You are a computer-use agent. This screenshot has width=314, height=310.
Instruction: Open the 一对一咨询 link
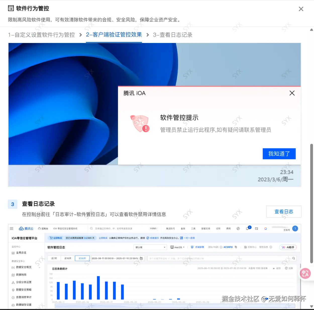pyautogui.click(x=187, y=238)
